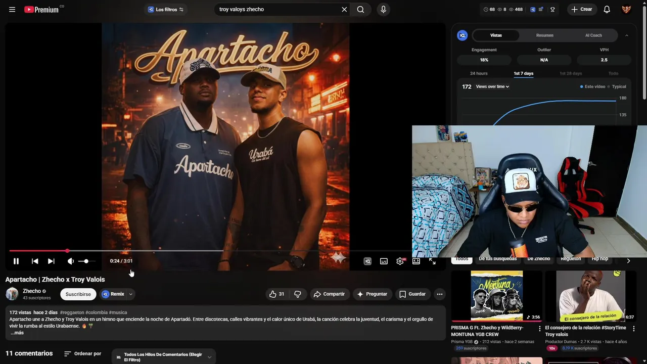Screen dimensions: 647x364
Task: Open comment threads filter dropdown
Action: click(164, 357)
